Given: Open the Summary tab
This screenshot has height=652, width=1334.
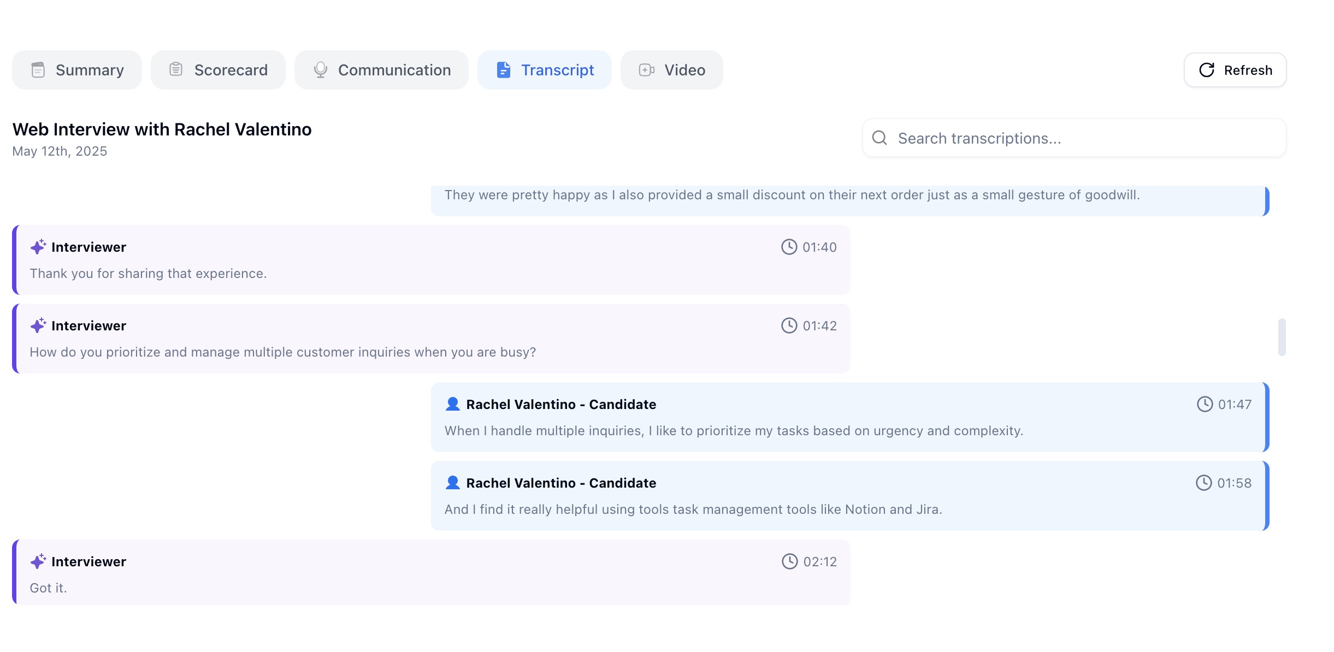Looking at the screenshot, I should coord(77,70).
